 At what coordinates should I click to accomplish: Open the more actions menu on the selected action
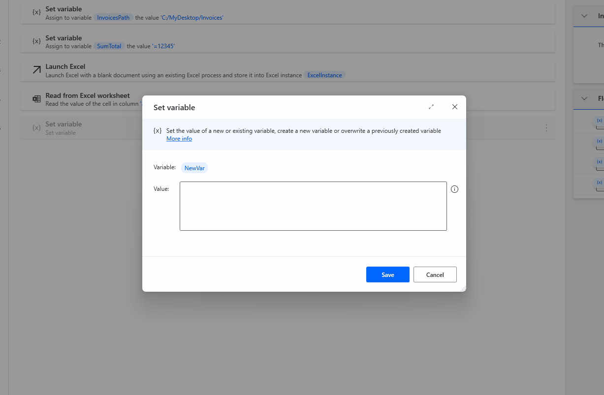click(546, 127)
